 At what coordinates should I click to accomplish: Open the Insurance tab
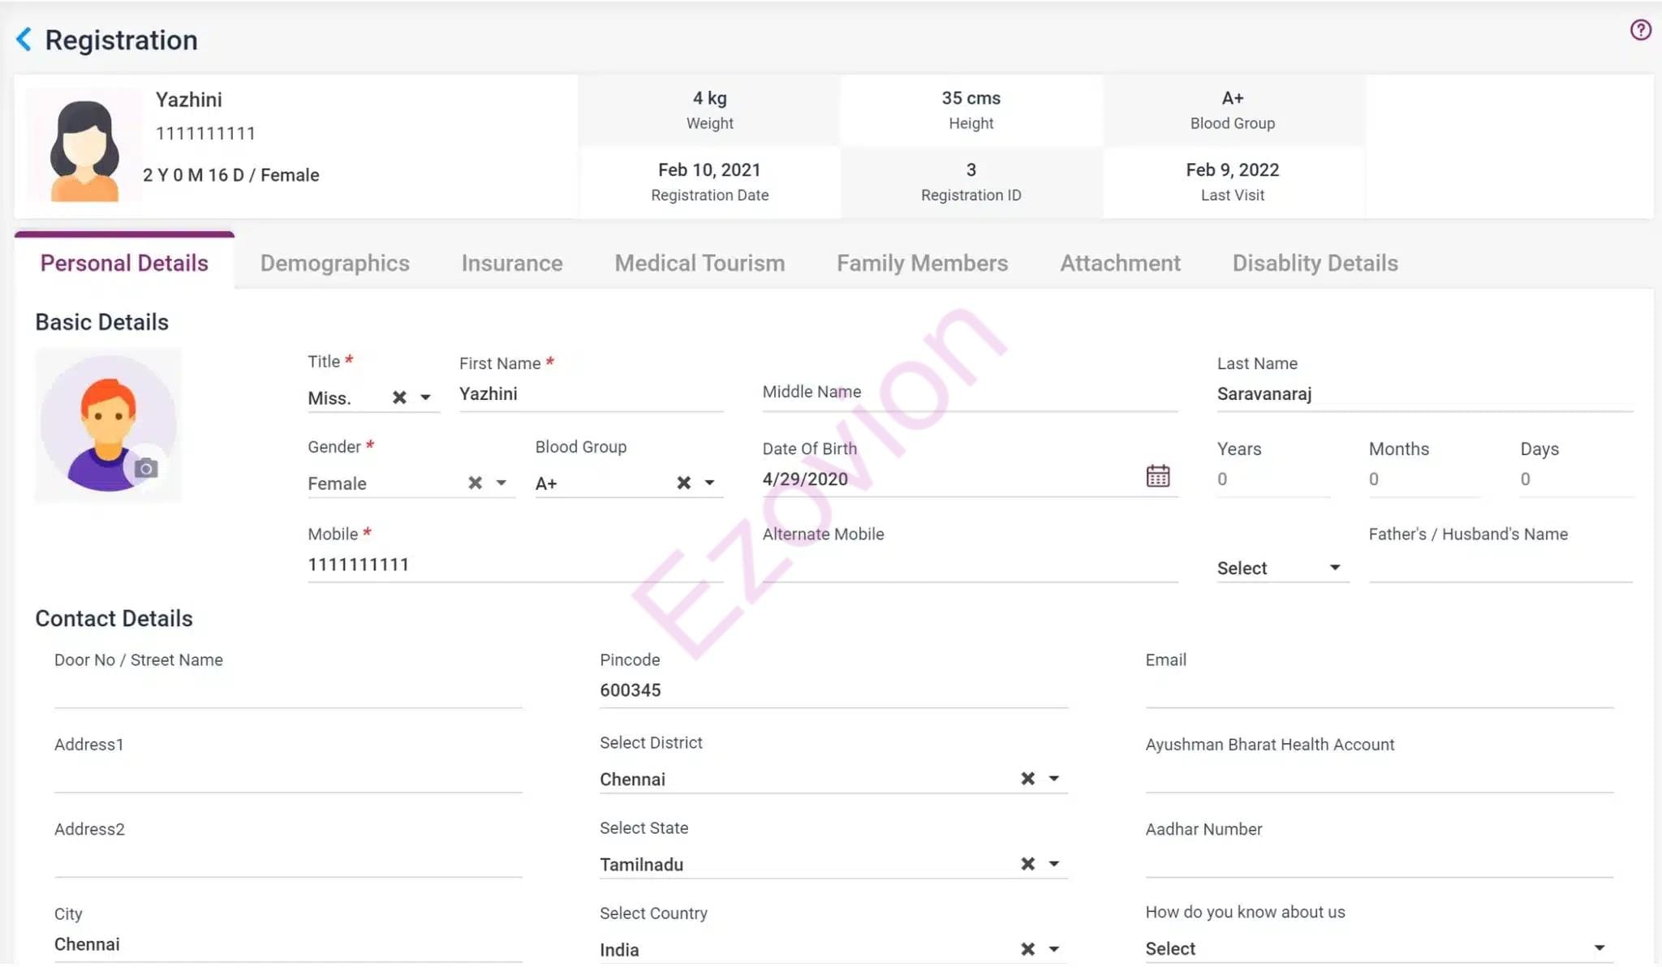pyautogui.click(x=511, y=263)
